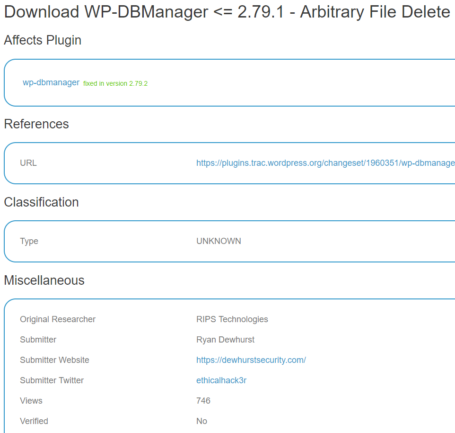Select the Verified value 'No'

click(x=201, y=421)
